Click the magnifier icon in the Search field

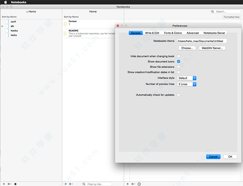213,11
